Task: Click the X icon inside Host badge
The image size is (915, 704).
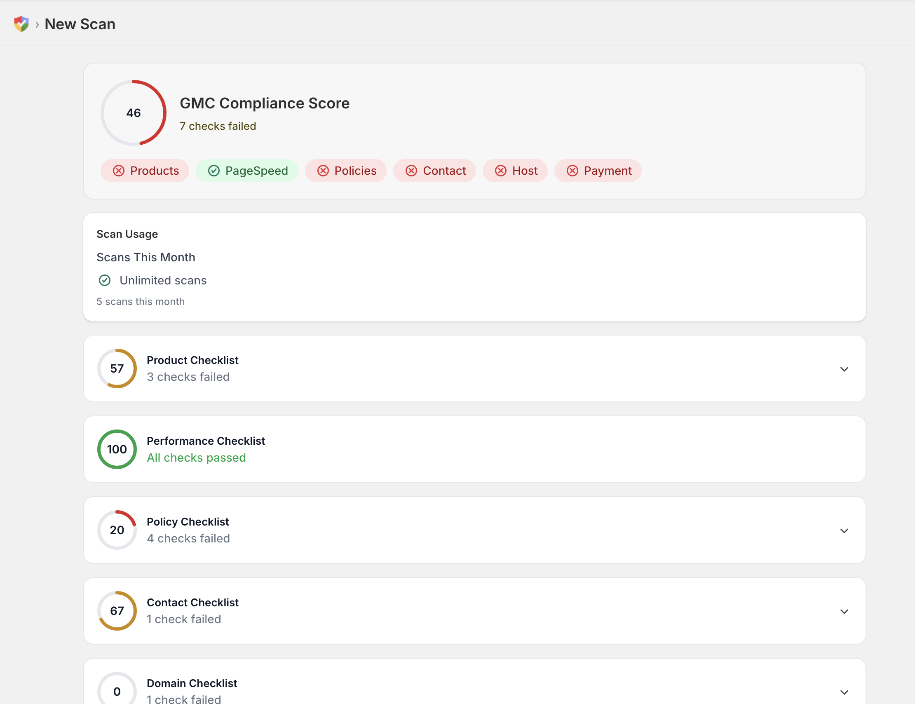Action: [500, 171]
